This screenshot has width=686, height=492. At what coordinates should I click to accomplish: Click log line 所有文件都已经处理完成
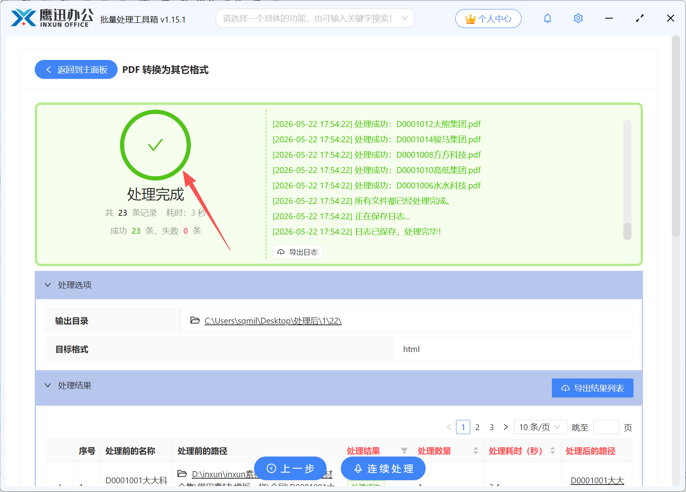[x=362, y=201]
